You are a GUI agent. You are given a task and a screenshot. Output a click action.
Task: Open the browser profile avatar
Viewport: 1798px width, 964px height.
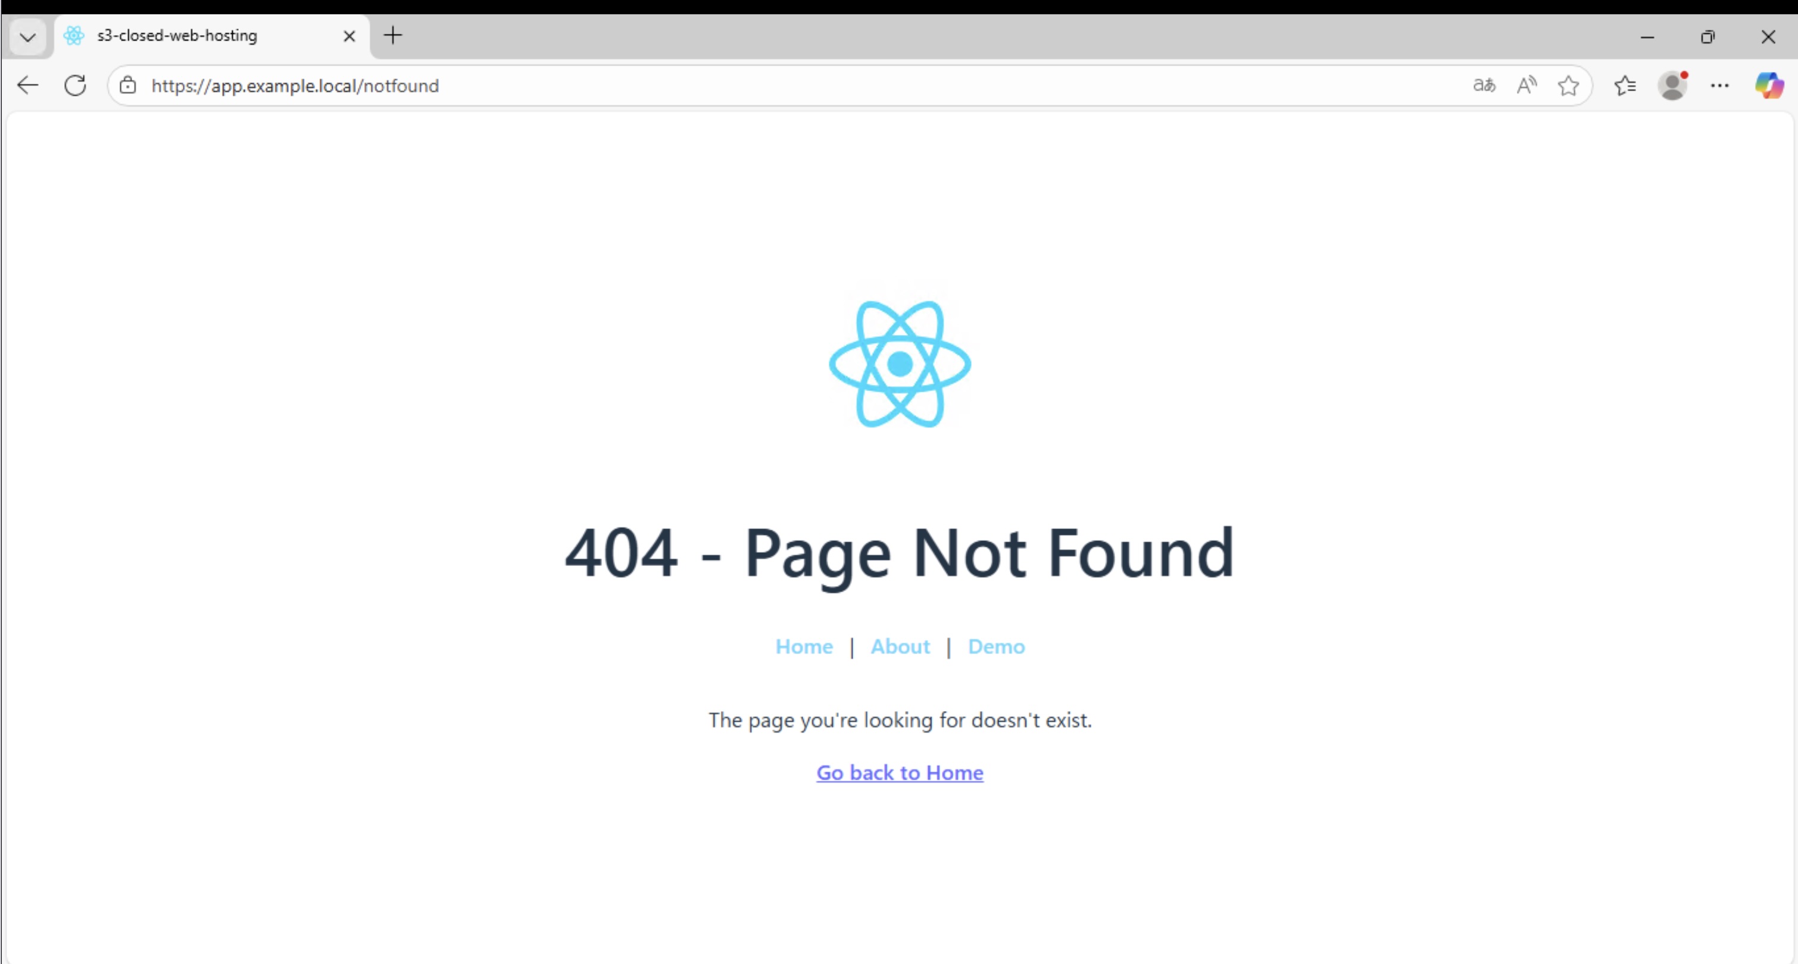(x=1672, y=85)
